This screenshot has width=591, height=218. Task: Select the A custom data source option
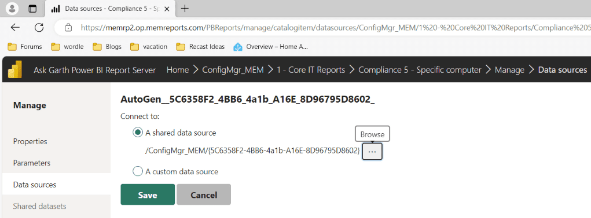[138, 171]
